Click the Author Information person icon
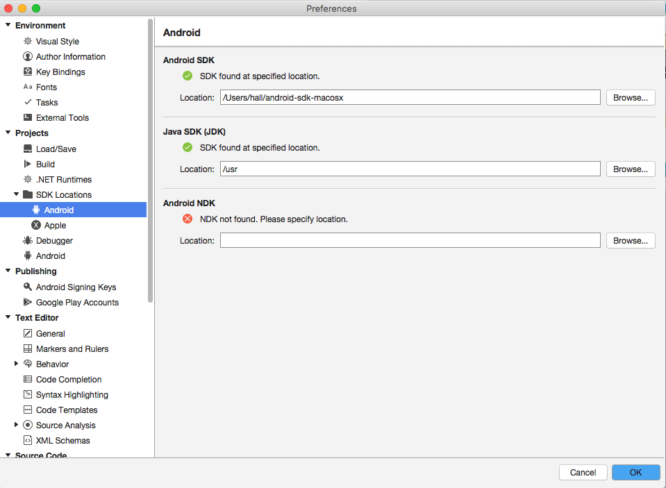This screenshot has height=488, width=666. pos(28,57)
